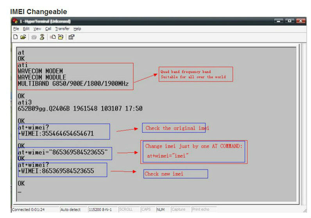Image resolution: width=311 pixels, height=218 pixels.
Task: Open the Edit menu
Action: 26,29
